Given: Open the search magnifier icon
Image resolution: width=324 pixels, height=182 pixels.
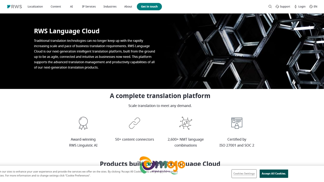Looking at the screenshot, I should pos(270,6).
